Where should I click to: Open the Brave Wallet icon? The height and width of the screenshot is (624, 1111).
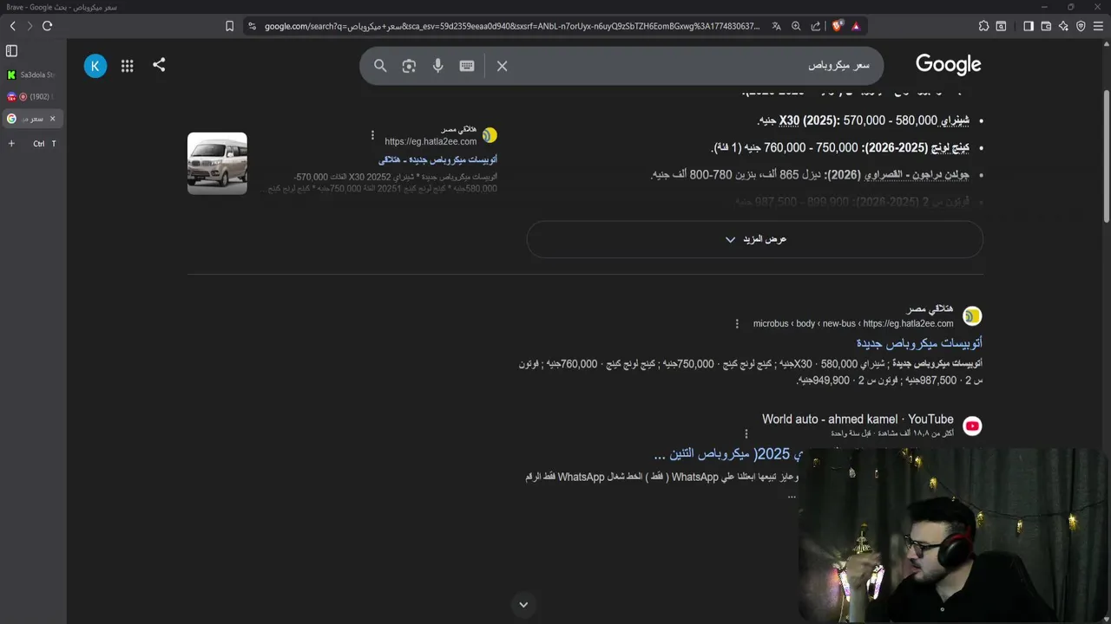click(1046, 26)
